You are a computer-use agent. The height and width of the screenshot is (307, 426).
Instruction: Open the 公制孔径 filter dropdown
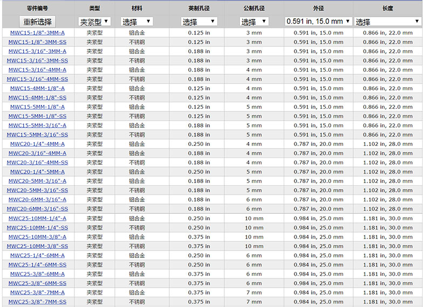click(254, 22)
